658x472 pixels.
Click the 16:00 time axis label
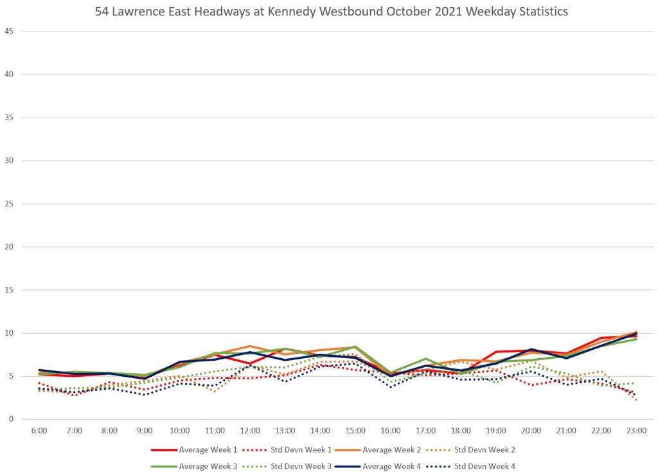[x=390, y=430]
